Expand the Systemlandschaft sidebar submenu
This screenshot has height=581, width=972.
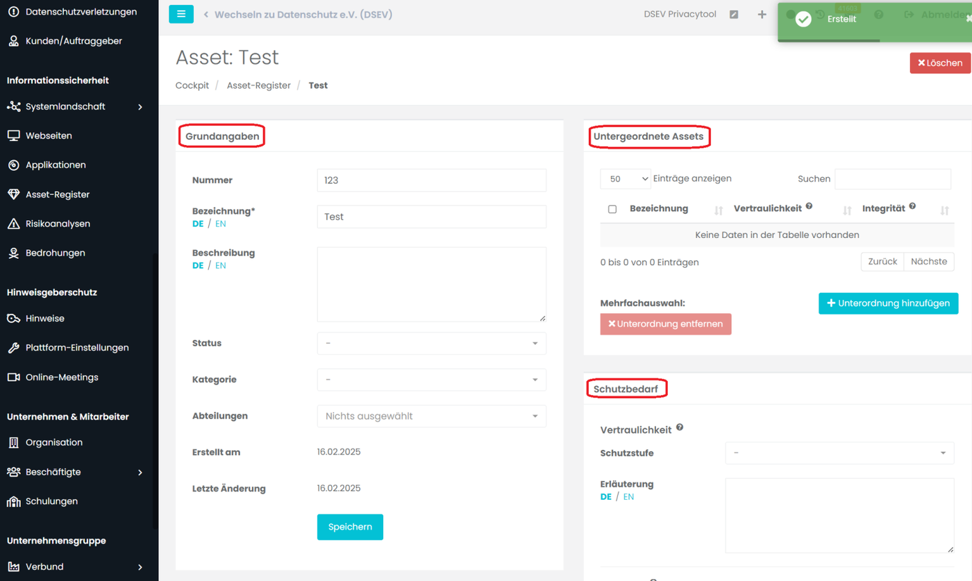140,107
